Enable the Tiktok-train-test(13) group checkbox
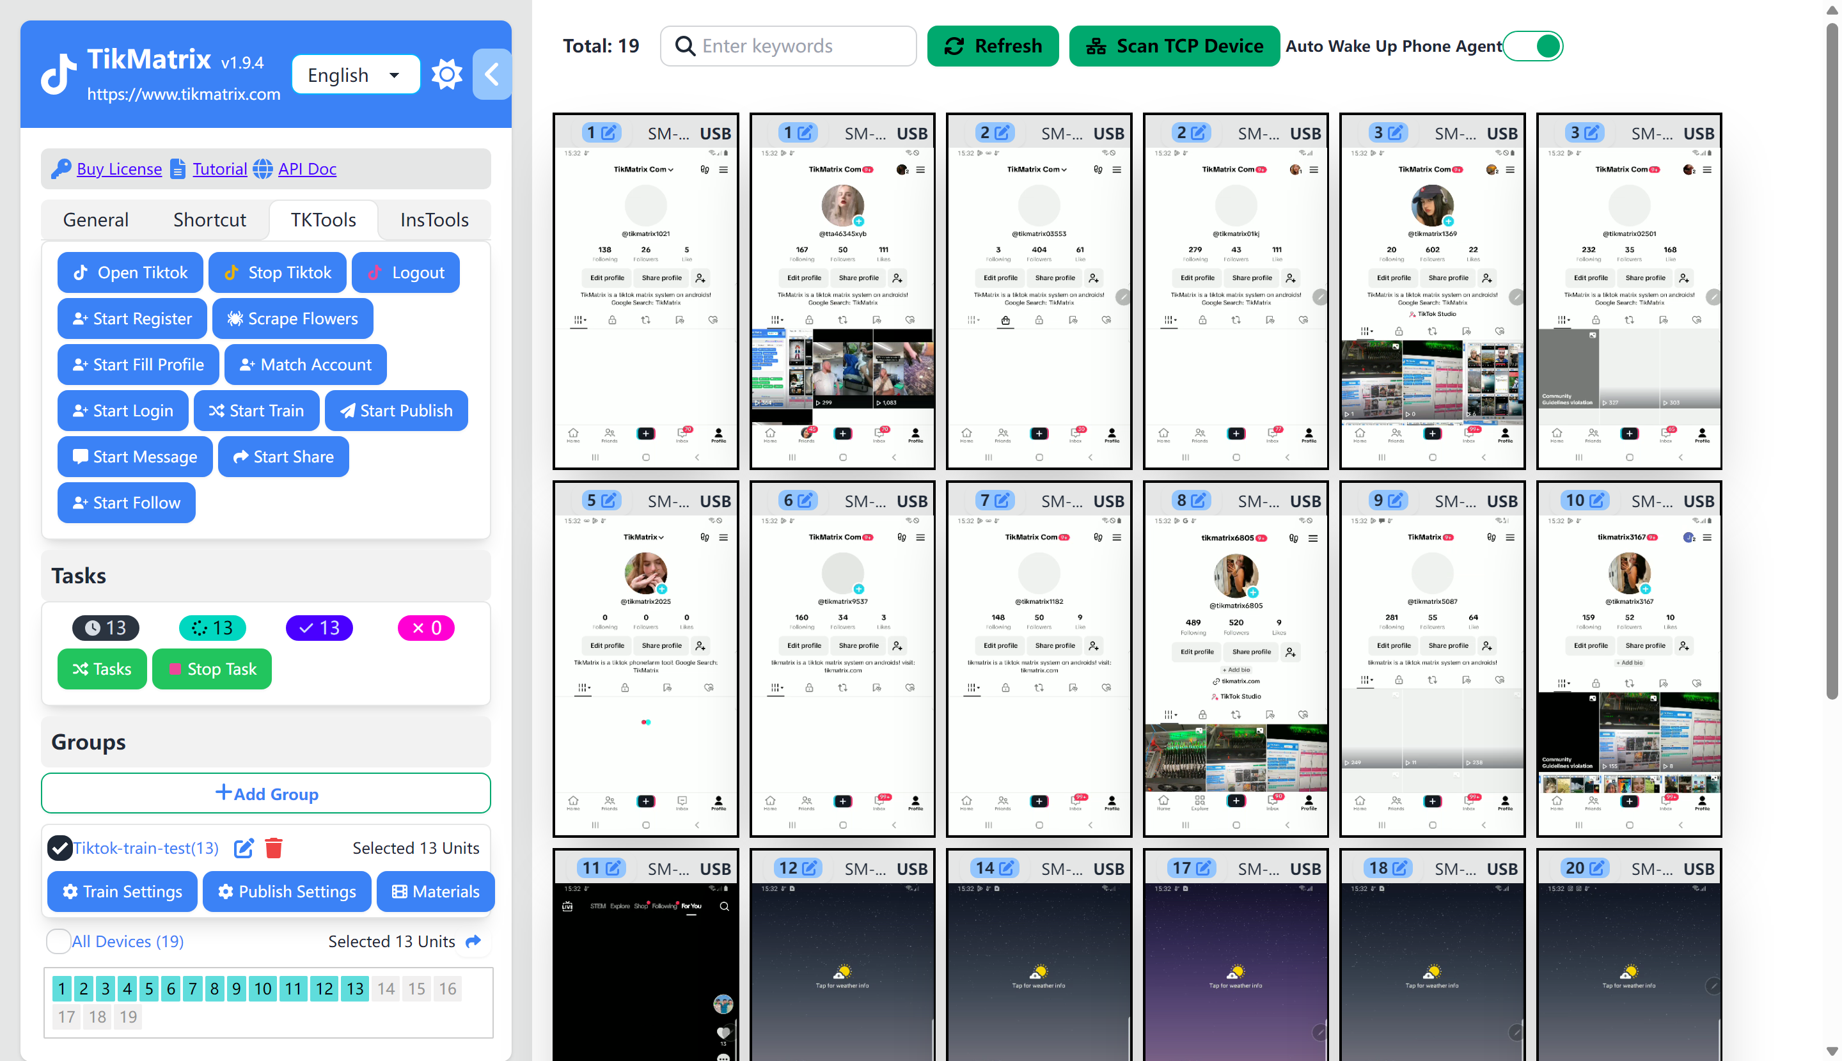The height and width of the screenshot is (1061, 1842). pos(57,847)
